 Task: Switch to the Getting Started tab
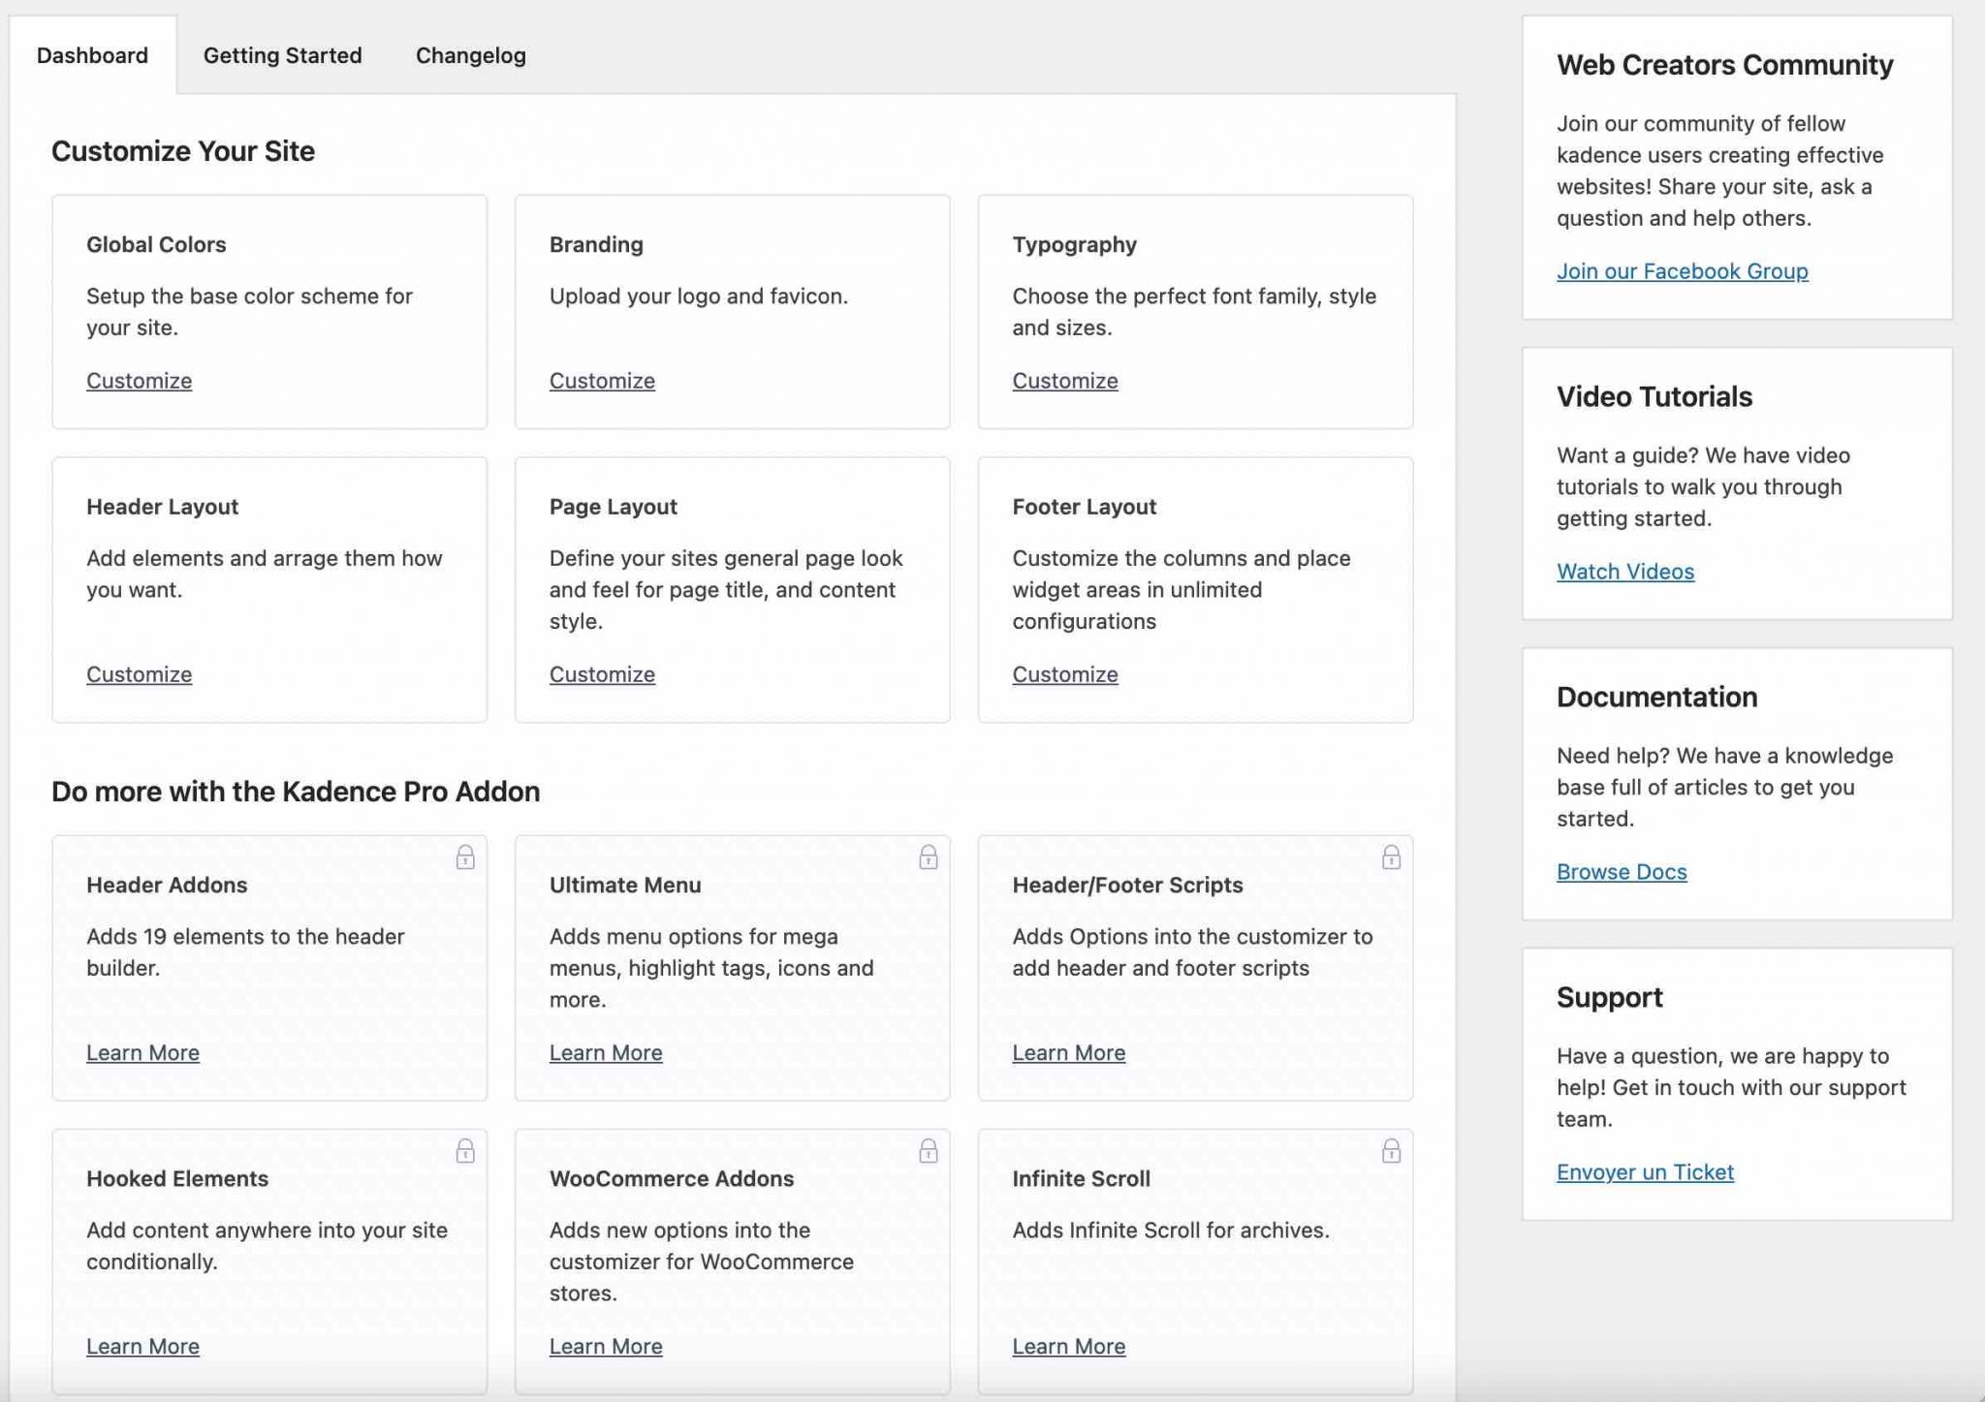pyautogui.click(x=282, y=55)
